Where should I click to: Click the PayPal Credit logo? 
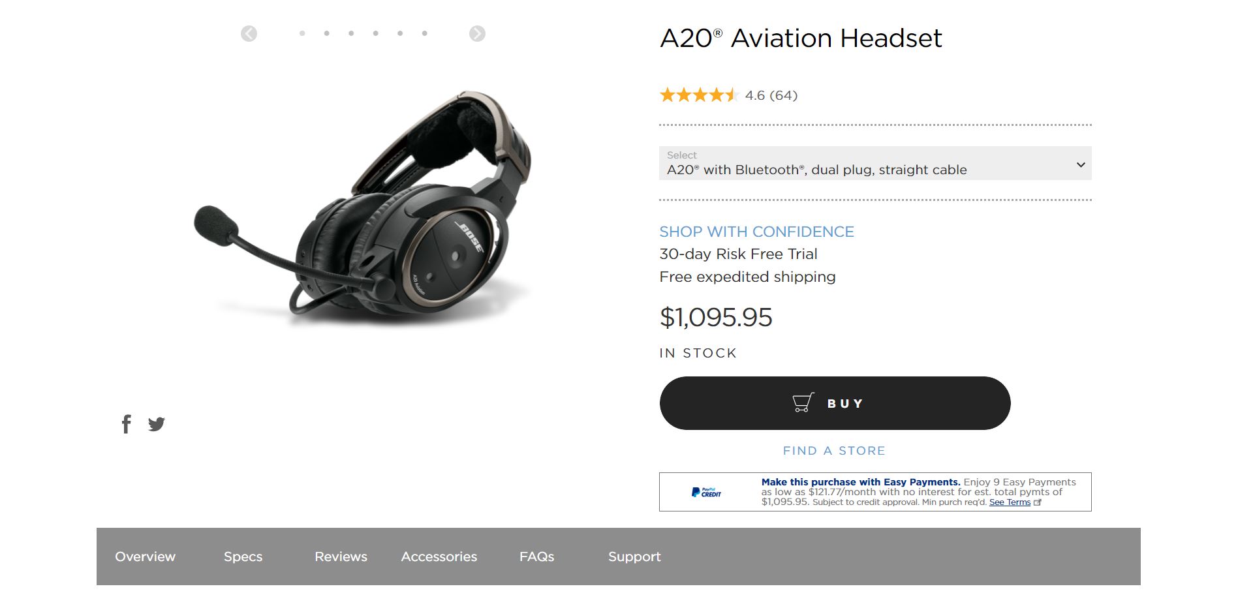coord(706,493)
